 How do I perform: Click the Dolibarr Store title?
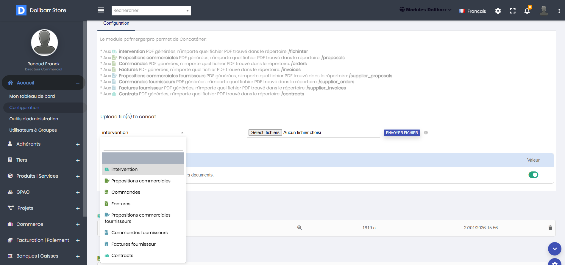point(48,10)
